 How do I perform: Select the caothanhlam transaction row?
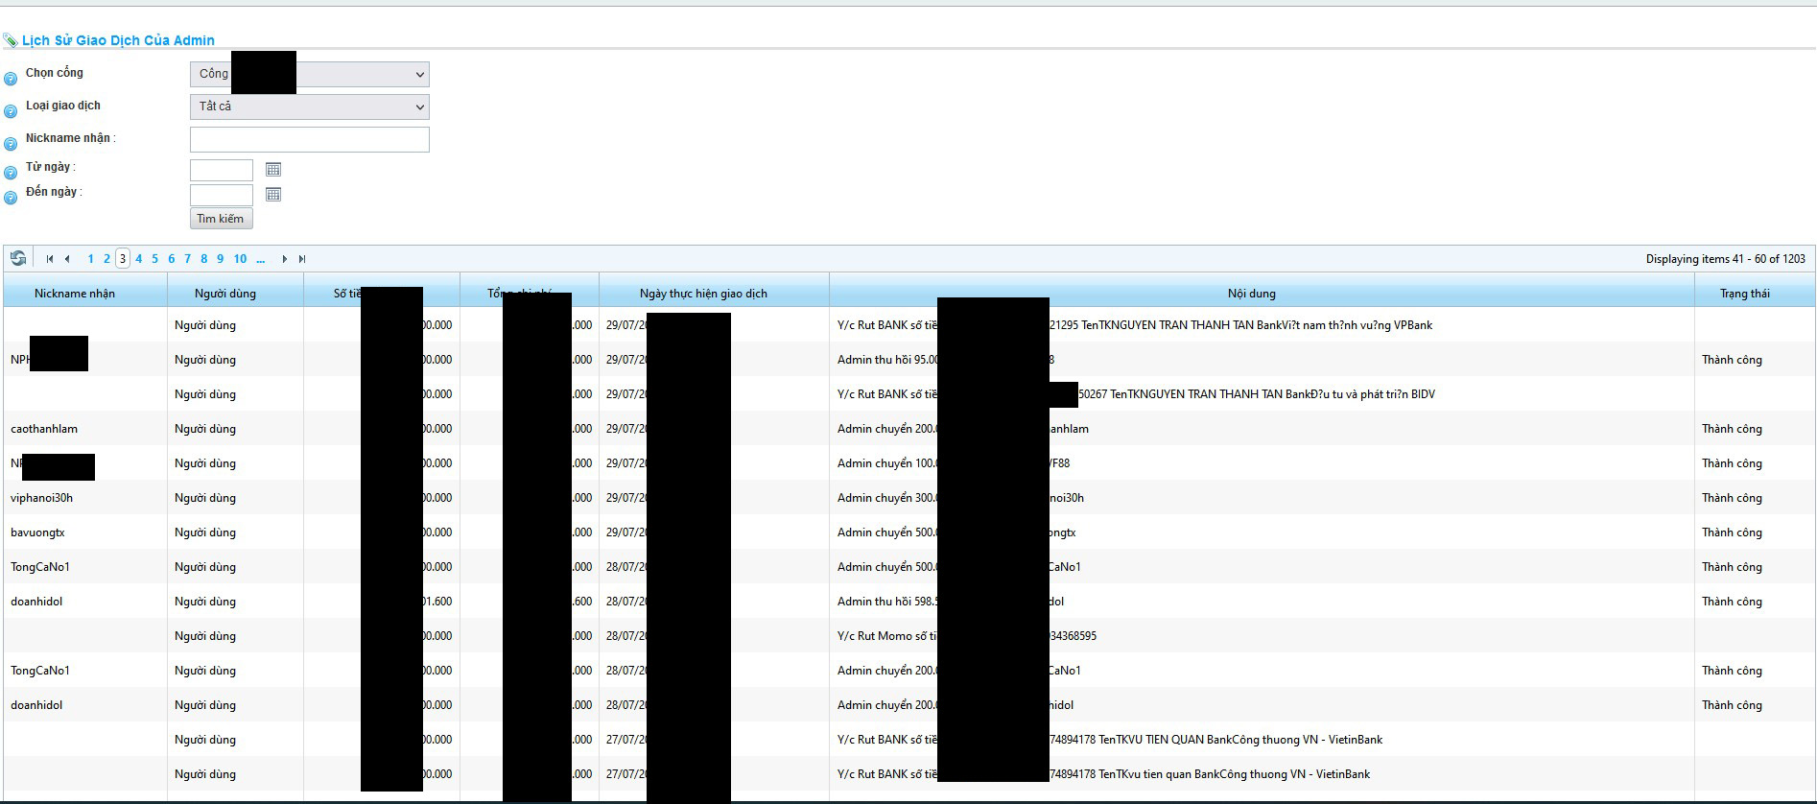point(908,429)
